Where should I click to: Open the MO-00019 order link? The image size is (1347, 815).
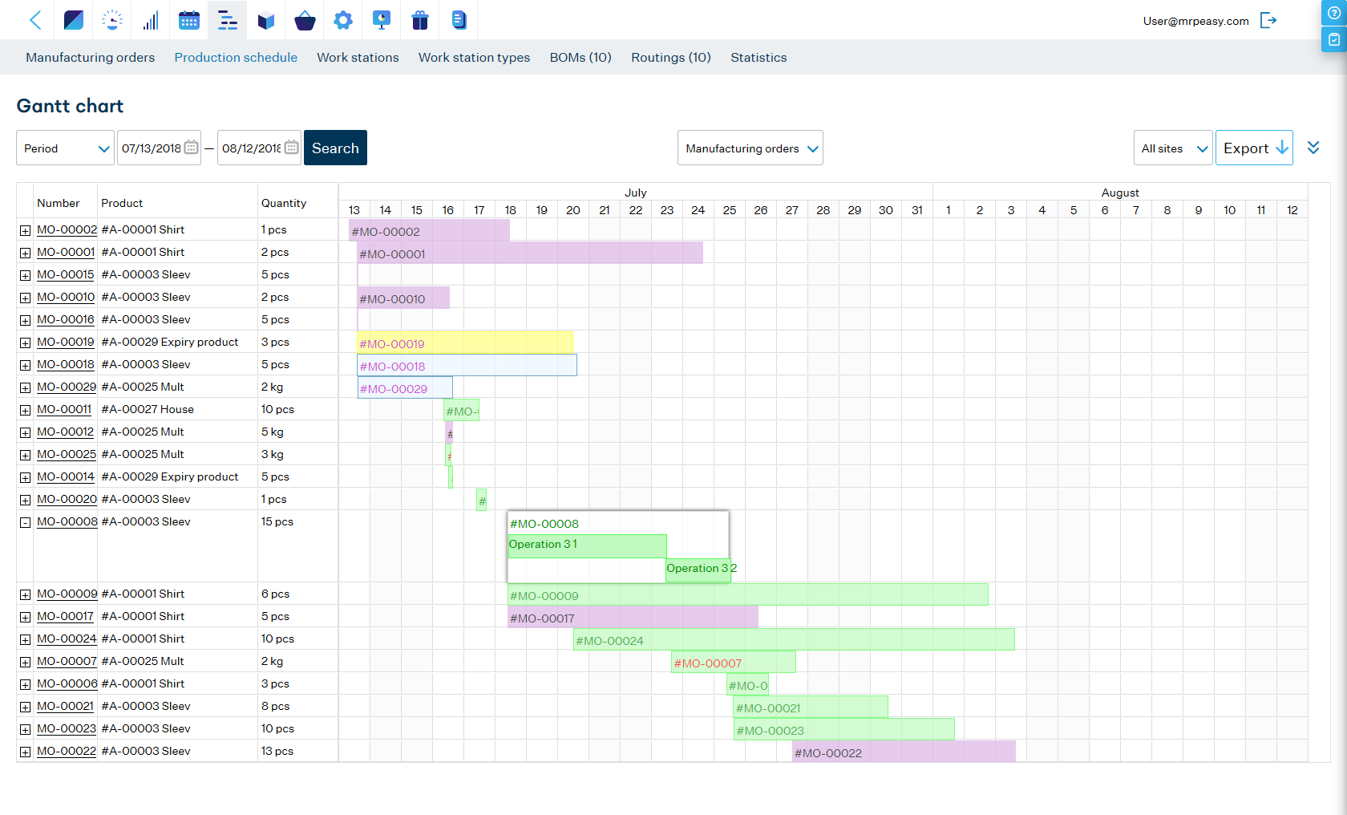pos(66,342)
